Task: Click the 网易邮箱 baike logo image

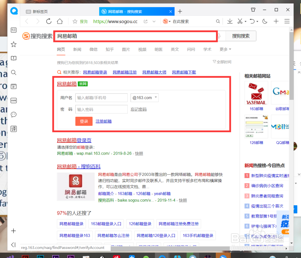Action: coord(76,186)
